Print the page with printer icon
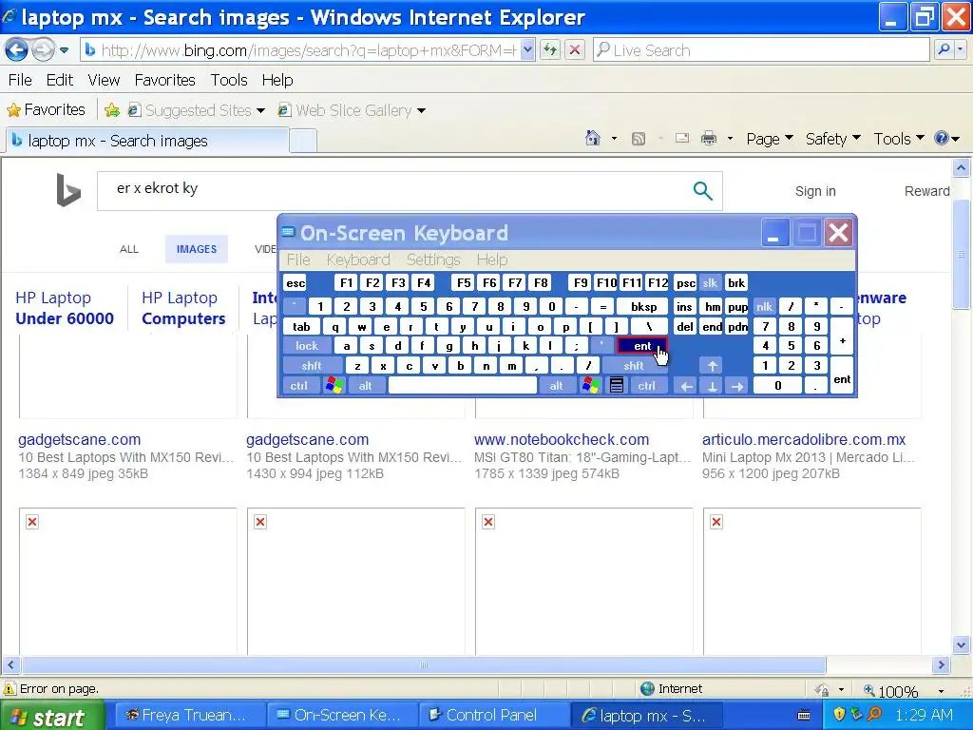 point(709,139)
